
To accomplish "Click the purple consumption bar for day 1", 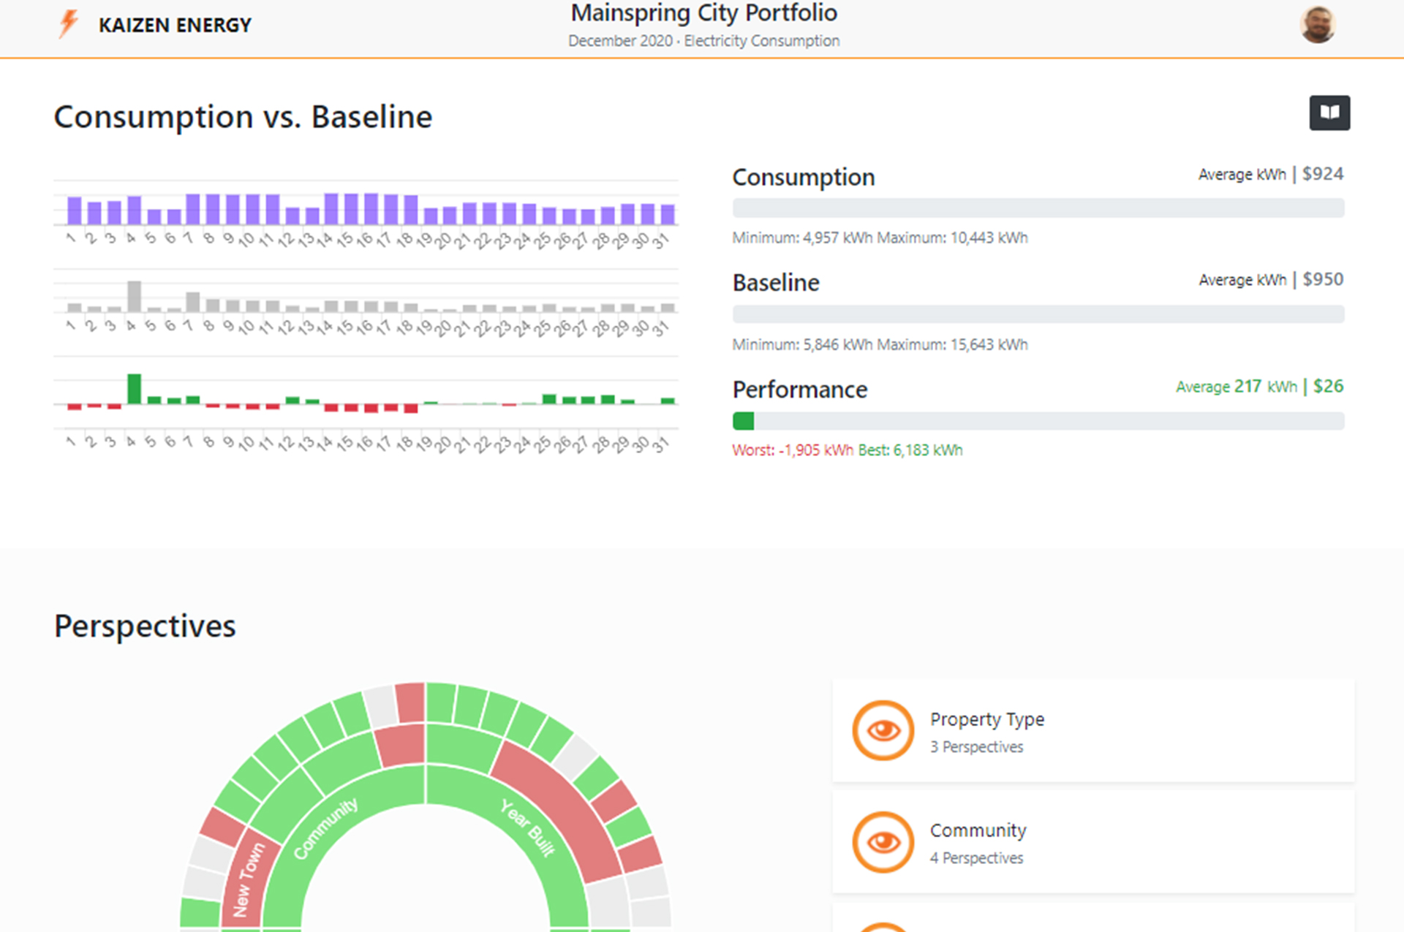I will click(x=74, y=210).
